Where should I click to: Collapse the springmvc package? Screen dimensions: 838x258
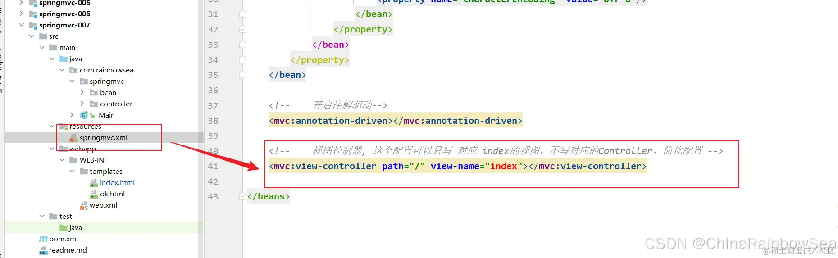pos(72,81)
